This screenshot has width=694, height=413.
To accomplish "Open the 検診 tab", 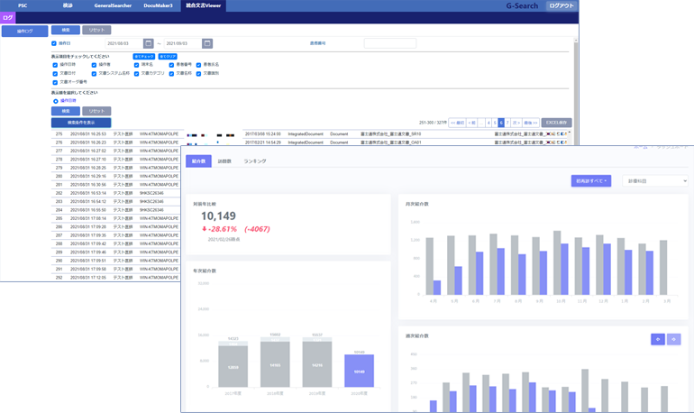I will point(68,5).
